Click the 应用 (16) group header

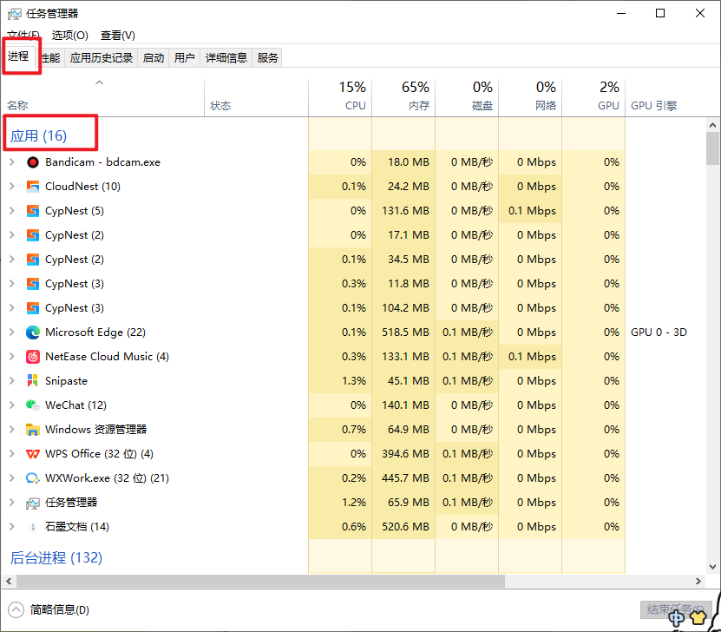(x=39, y=136)
